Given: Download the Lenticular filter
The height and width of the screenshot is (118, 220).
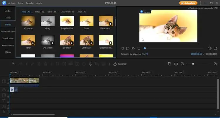Looking at the screenshot, I should tap(91, 43).
